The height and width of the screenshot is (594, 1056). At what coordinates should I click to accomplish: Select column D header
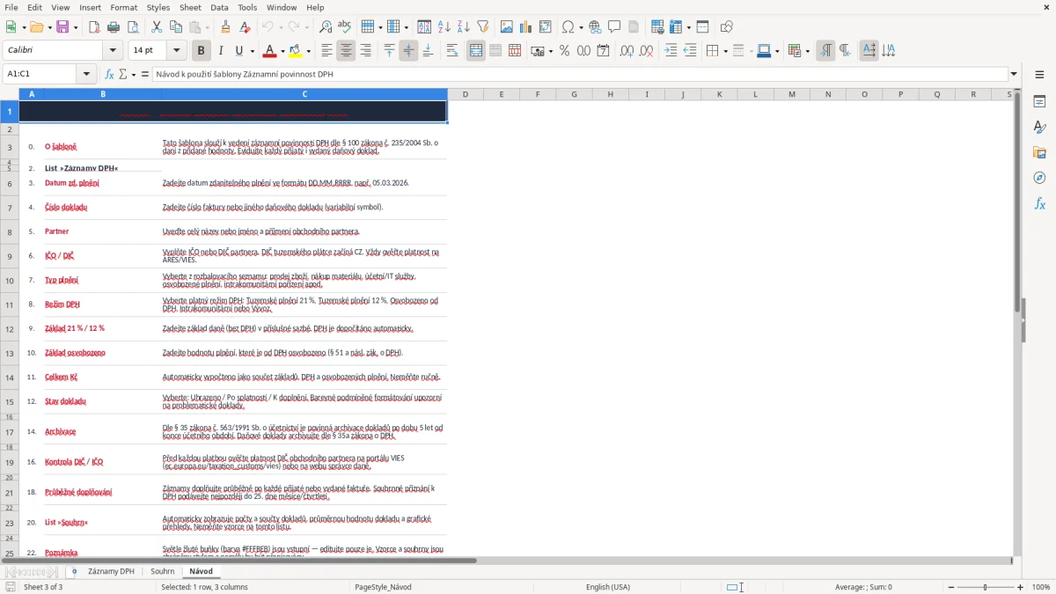465,94
